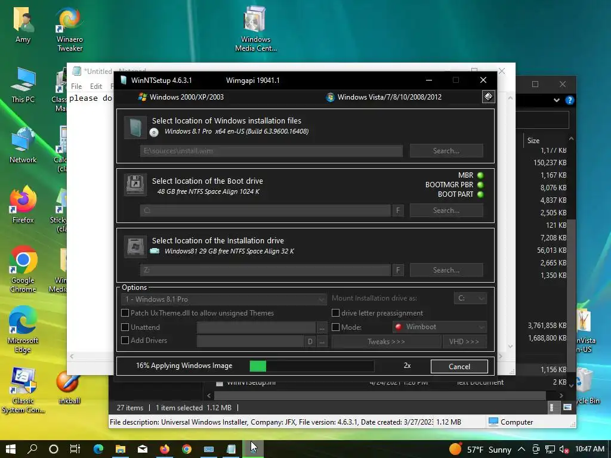This screenshot has width=611, height=458.
Task: Enable drive letter preassignment checkbox
Action: [335, 312]
